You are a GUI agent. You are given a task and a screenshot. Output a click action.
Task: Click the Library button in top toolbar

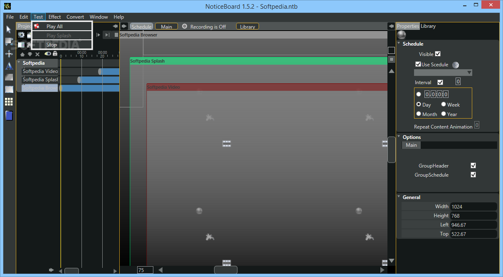coord(247,27)
